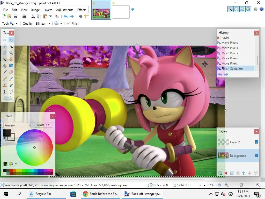The height and width of the screenshot is (199, 265).
Task: Click zoom in magnifier in status bar
Action: 258,185
